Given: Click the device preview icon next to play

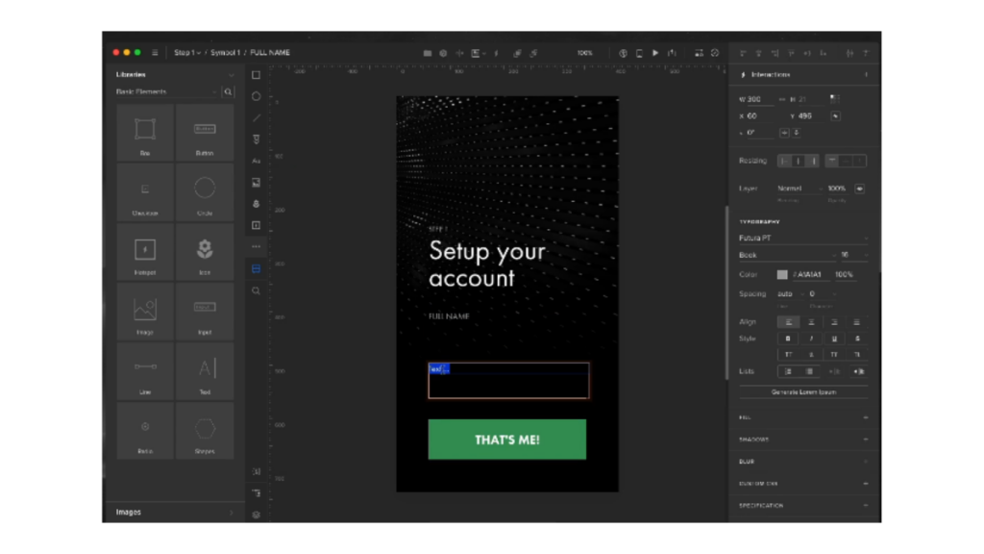Looking at the screenshot, I should coord(639,53).
